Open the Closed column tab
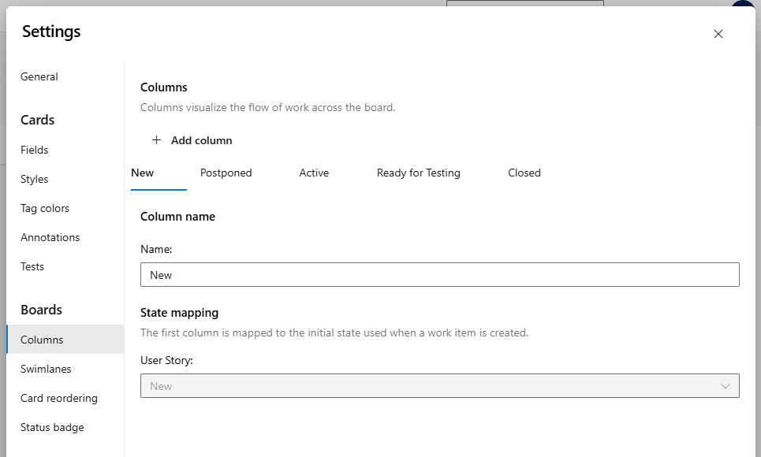Screen dimensions: 761x457 [524, 173]
